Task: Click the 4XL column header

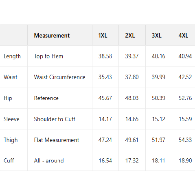Action: tap(183, 36)
